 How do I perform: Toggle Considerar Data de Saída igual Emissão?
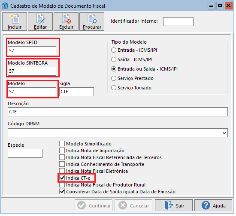point(62,192)
